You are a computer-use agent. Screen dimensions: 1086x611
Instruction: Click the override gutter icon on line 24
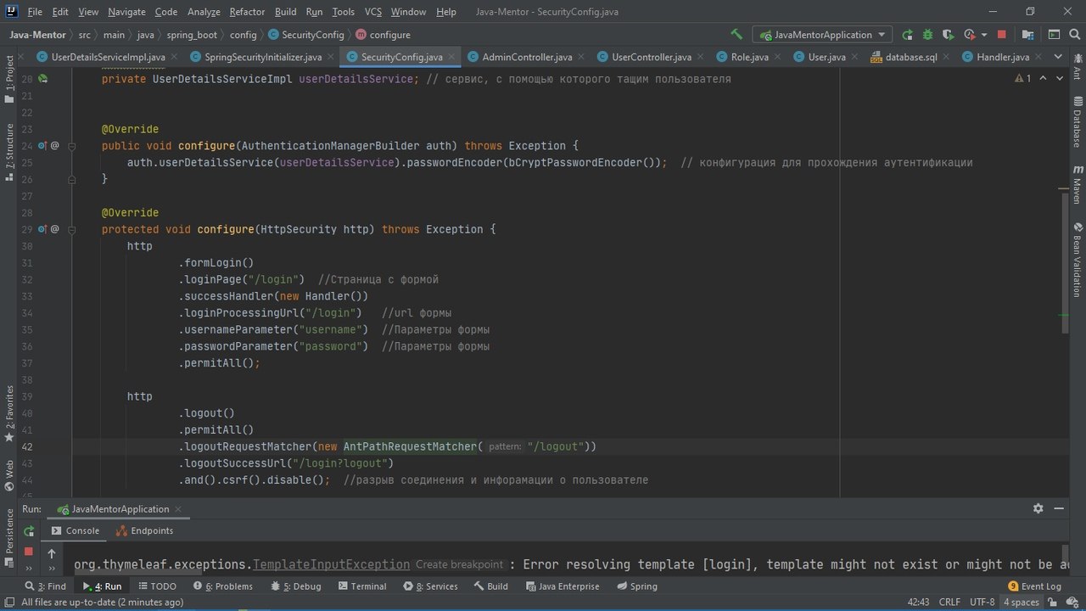(x=42, y=146)
